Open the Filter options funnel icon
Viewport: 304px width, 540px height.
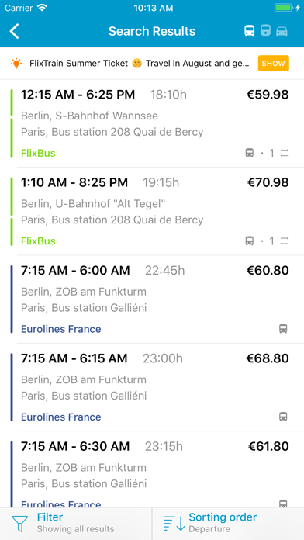(20, 524)
